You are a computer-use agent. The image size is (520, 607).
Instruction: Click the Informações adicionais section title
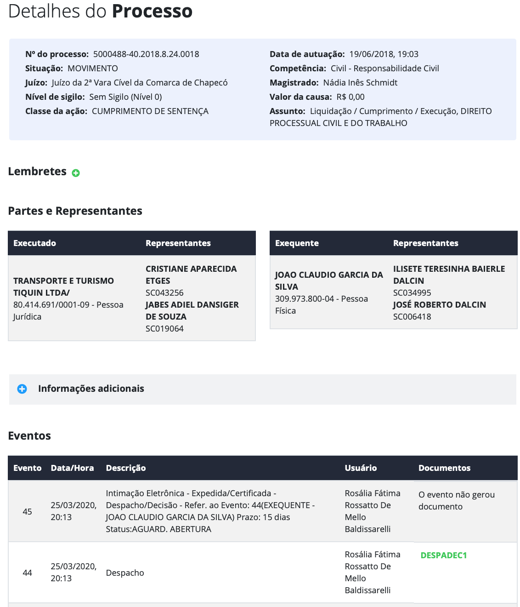pyautogui.click(x=91, y=389)
